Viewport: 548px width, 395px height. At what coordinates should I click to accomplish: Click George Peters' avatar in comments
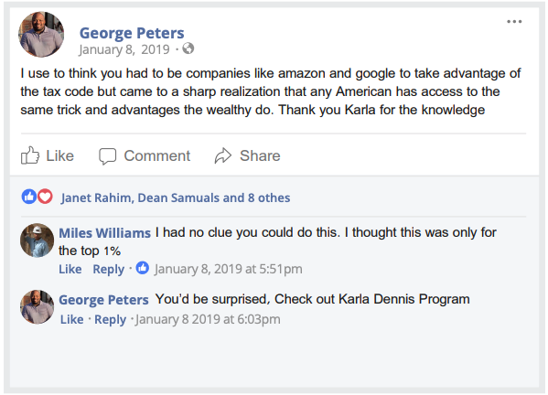[37, 307]
